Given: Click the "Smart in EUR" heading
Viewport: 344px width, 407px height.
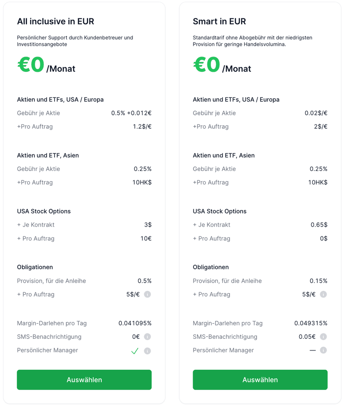Looking at the screenshot, I should pos(219,22).
